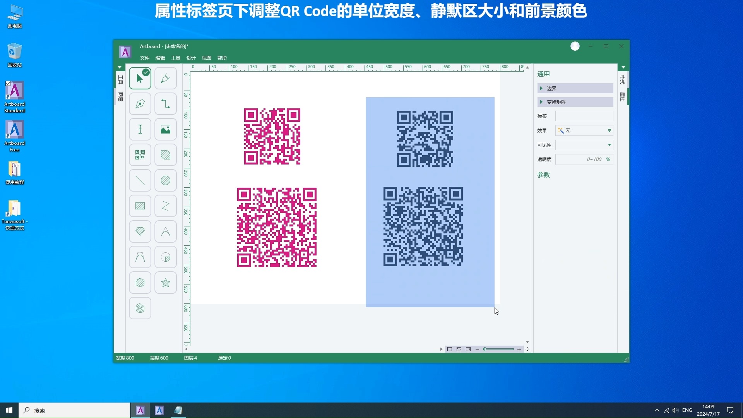The height and width of the screenshot is (418, 743).
Task: Choose the elbow connector tool
Action: (x=166, y=104)
